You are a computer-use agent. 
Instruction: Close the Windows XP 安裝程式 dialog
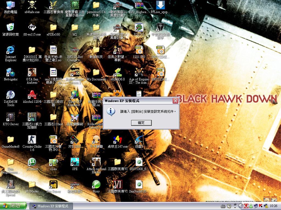tap(175, 101)
